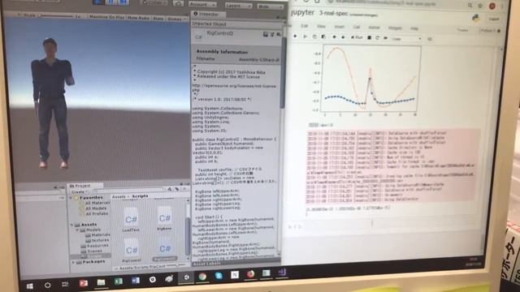Open the Inspector preset settings icon
This screenshot has width=520, height=292.
[x=272, y=34]
